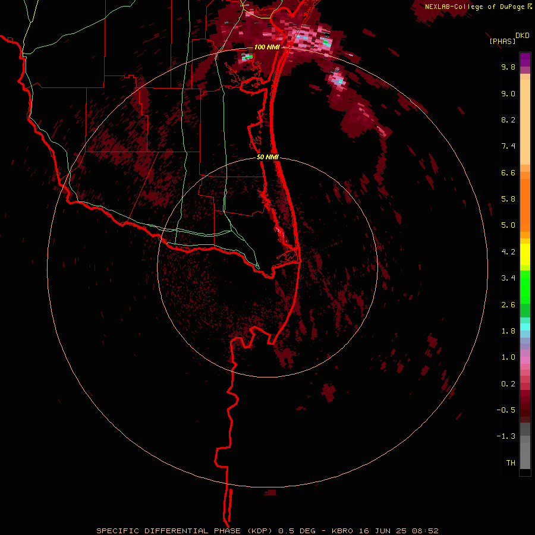Click the 3.4 scale value

click(x=508, y=278)
